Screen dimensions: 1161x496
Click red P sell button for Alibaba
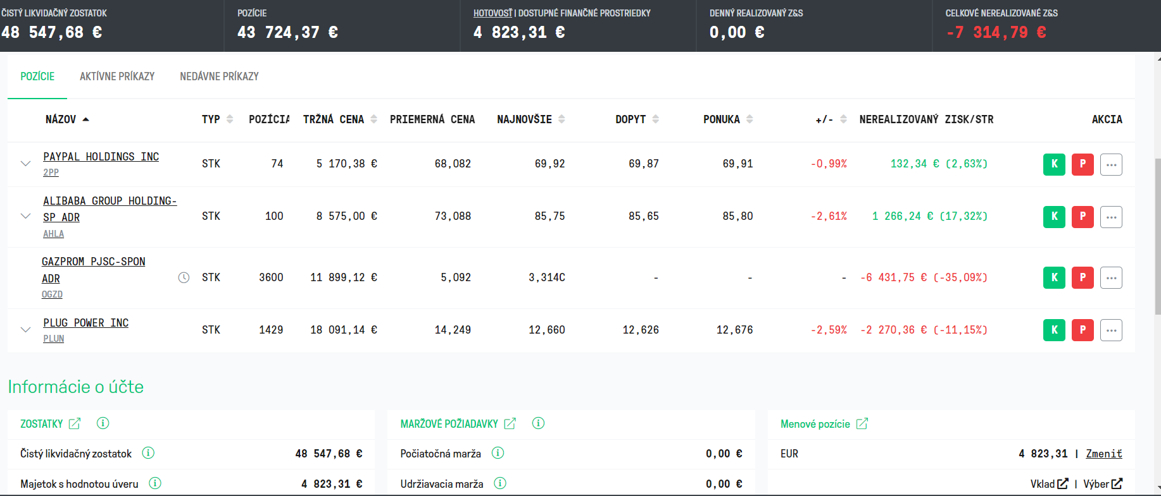pos(1083,217)
